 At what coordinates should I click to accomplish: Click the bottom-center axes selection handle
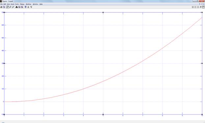click(x=103, y=114)
